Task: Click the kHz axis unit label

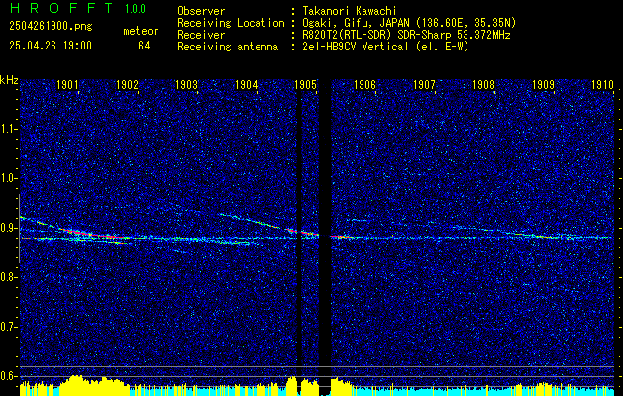Action: pos(9,80)
